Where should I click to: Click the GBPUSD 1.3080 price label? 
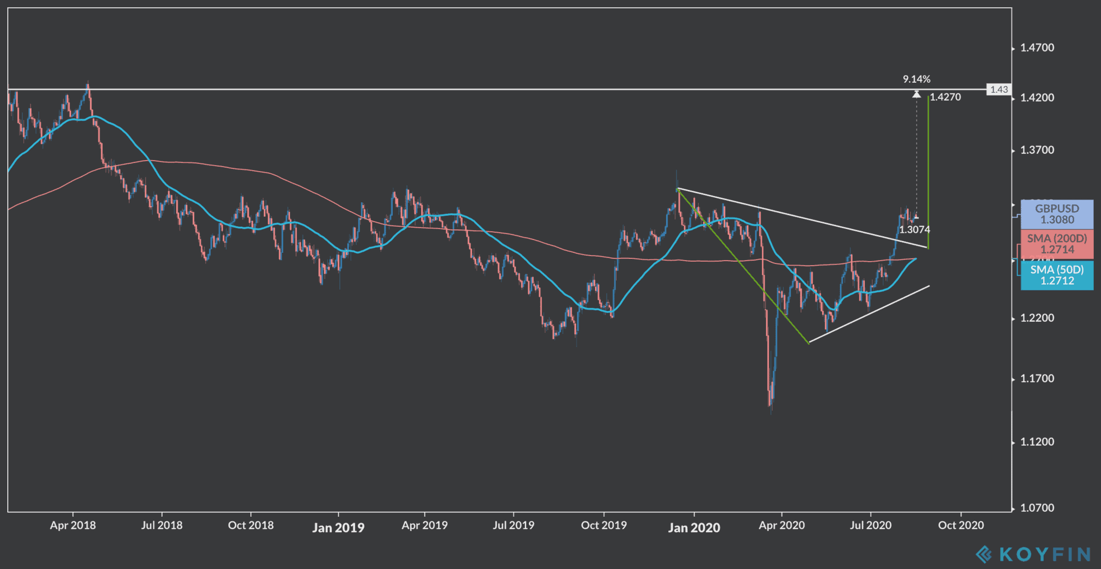(1057, 214)
